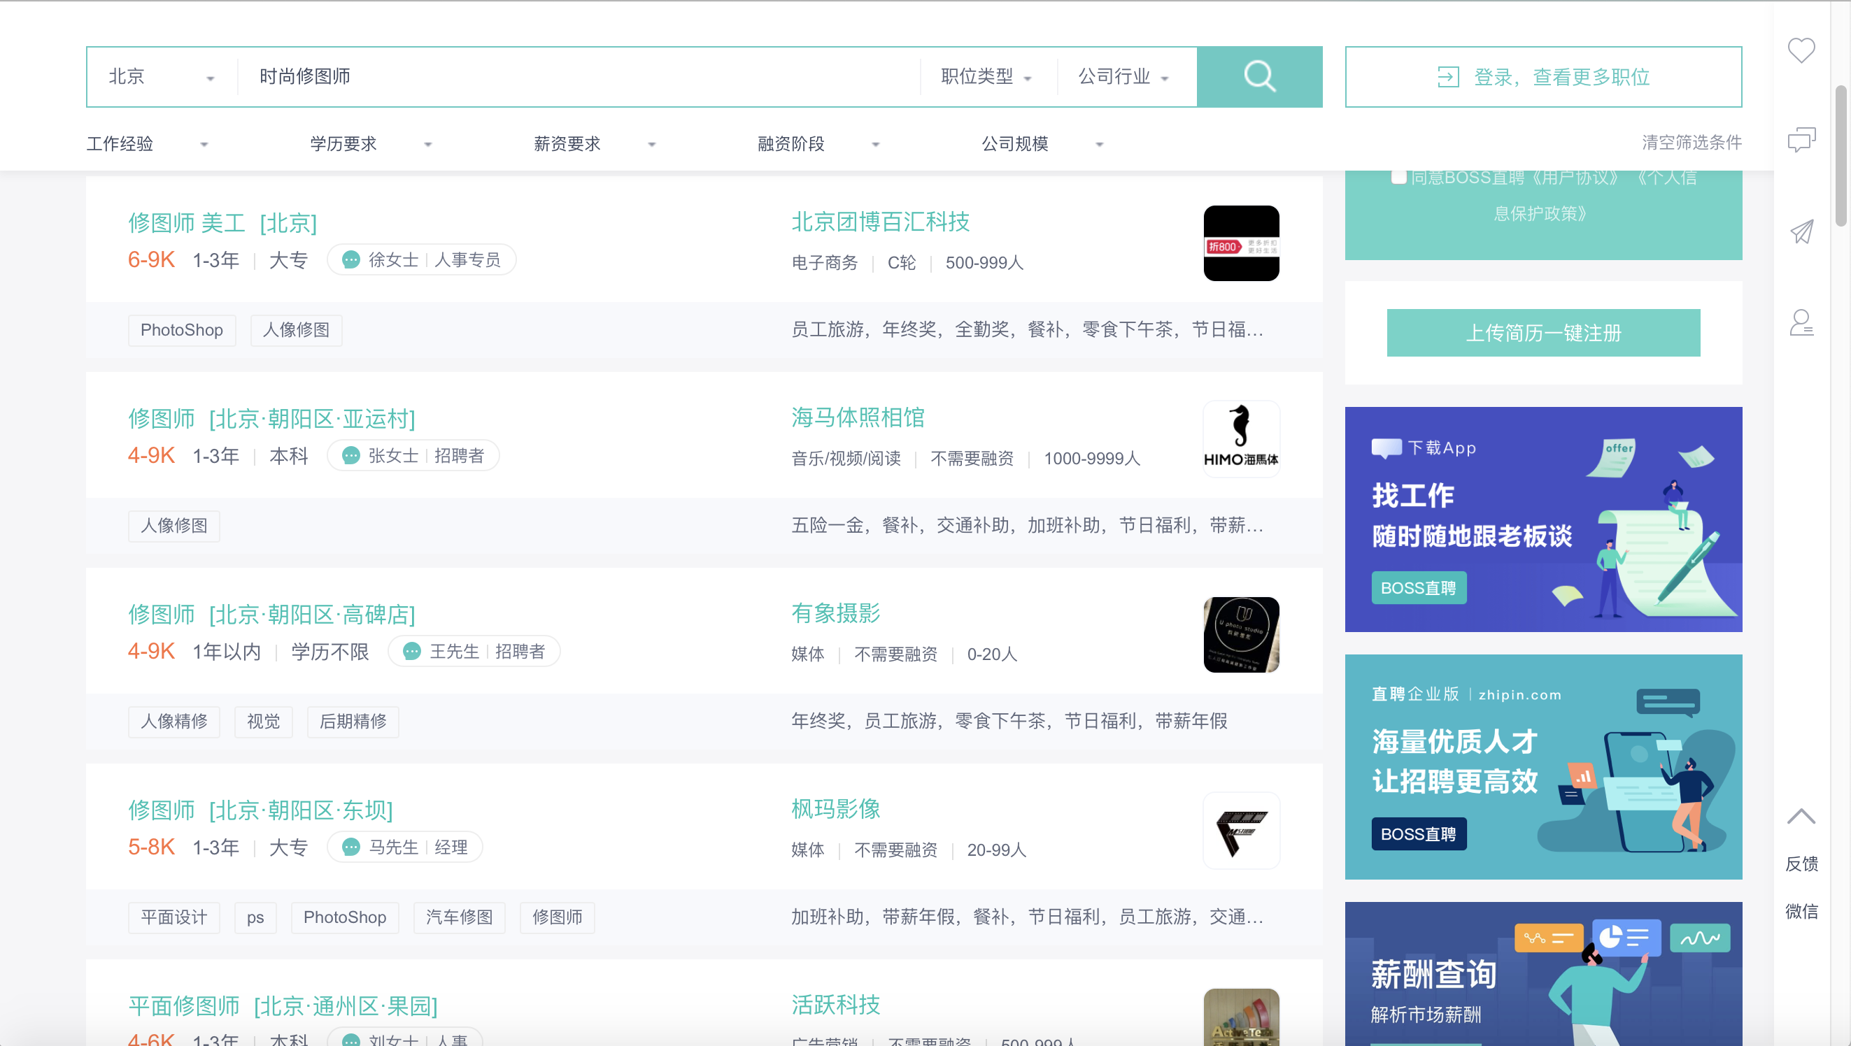The image size is (1851, 1046).
Task: Open job 修图师 [北京·朝阳区·高碑店]
Action: point(271,615)
